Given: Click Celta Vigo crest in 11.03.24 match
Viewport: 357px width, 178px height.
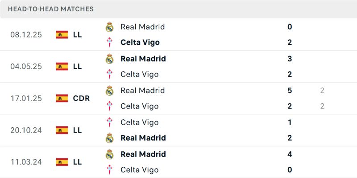Looking at the screenshot, I should click(109, 170).
